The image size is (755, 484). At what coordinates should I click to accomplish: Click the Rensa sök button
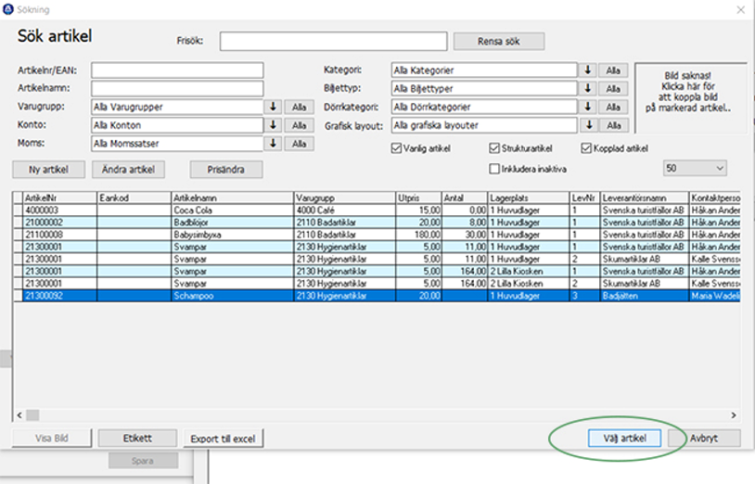click(499, 42)
